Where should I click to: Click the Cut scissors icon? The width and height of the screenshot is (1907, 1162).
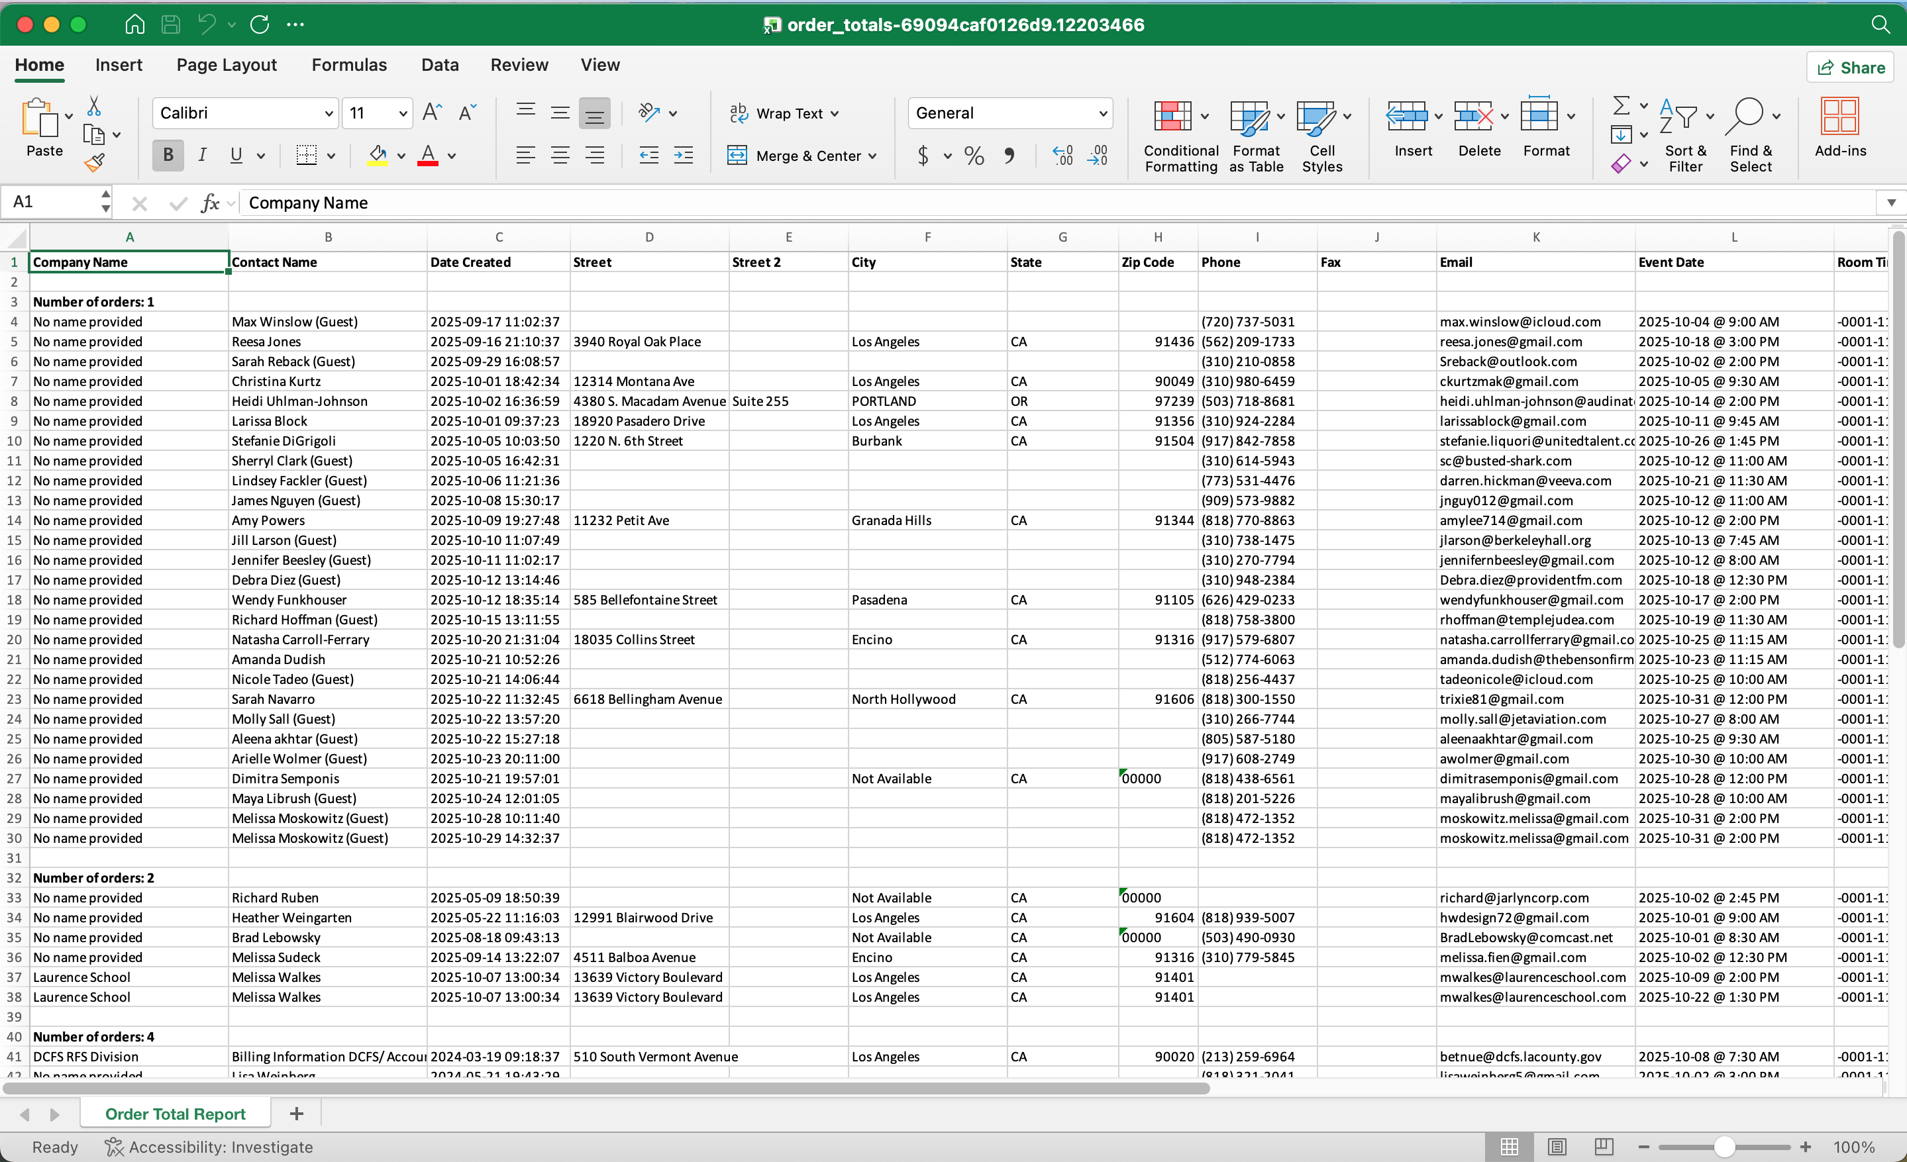93,106
